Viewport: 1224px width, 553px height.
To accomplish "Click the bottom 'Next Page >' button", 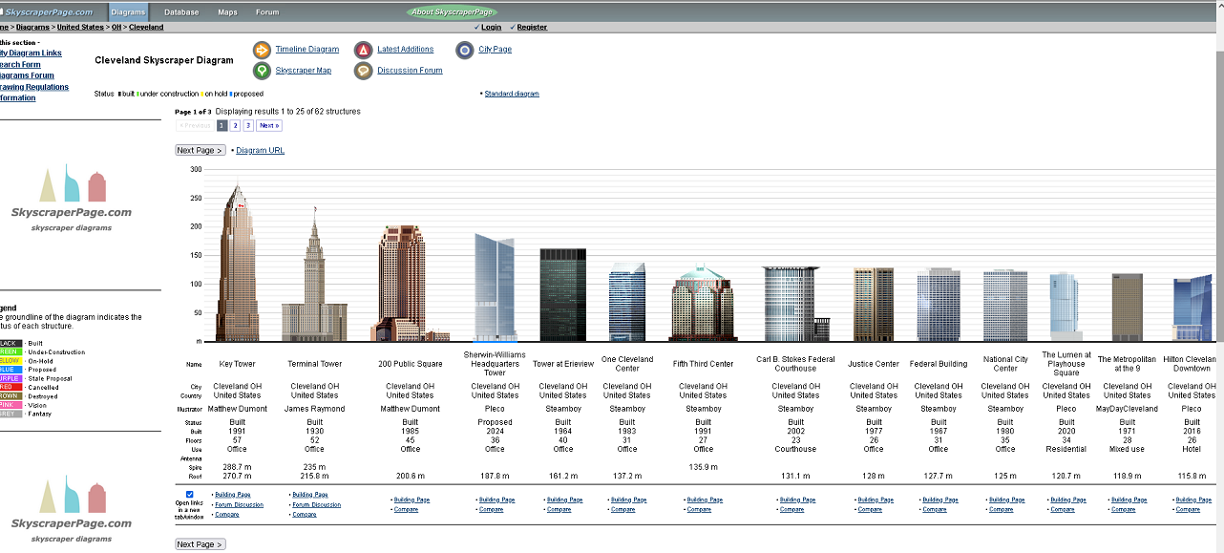I will click(x=200, y=544).
